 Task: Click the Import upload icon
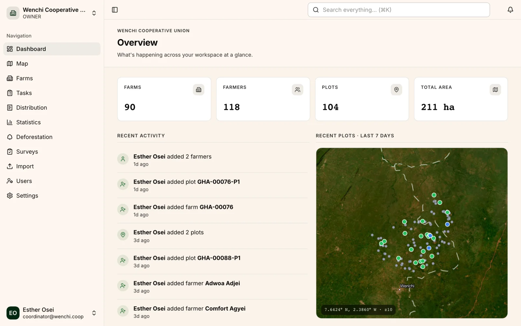pos(10,166)
